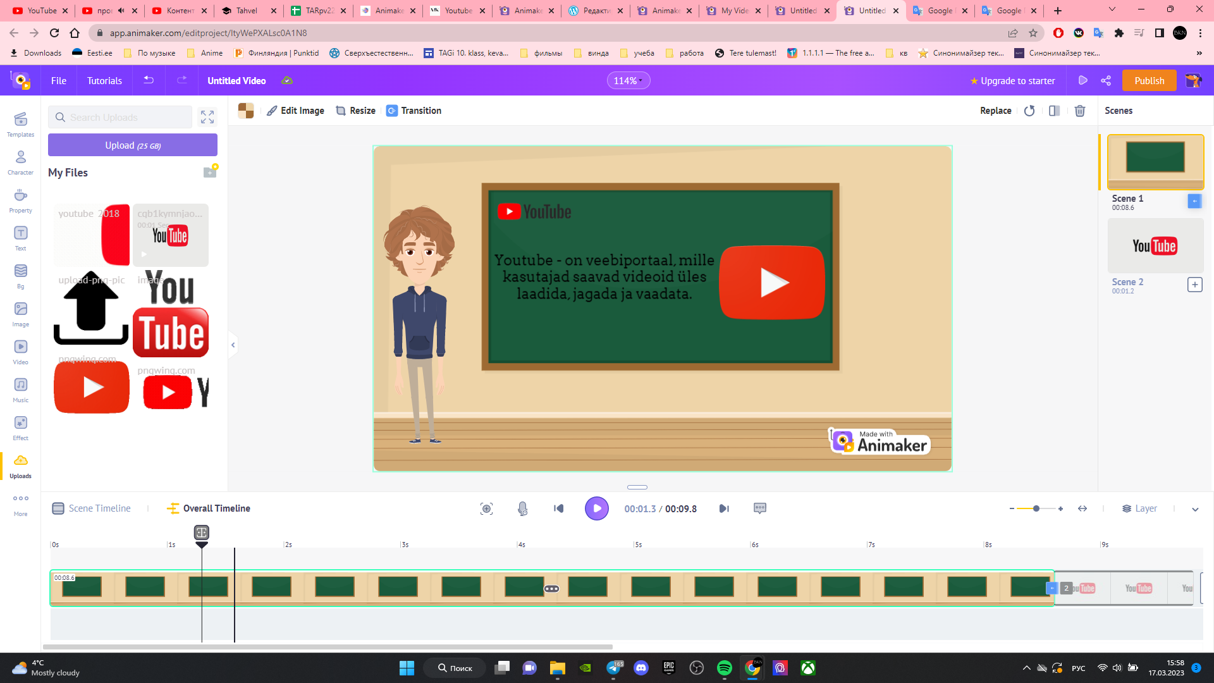The width and height of the screenshot is (1214, 683).
Task: Collapse the timeline panel handle below canvas
Action: (x=637, y=487)
